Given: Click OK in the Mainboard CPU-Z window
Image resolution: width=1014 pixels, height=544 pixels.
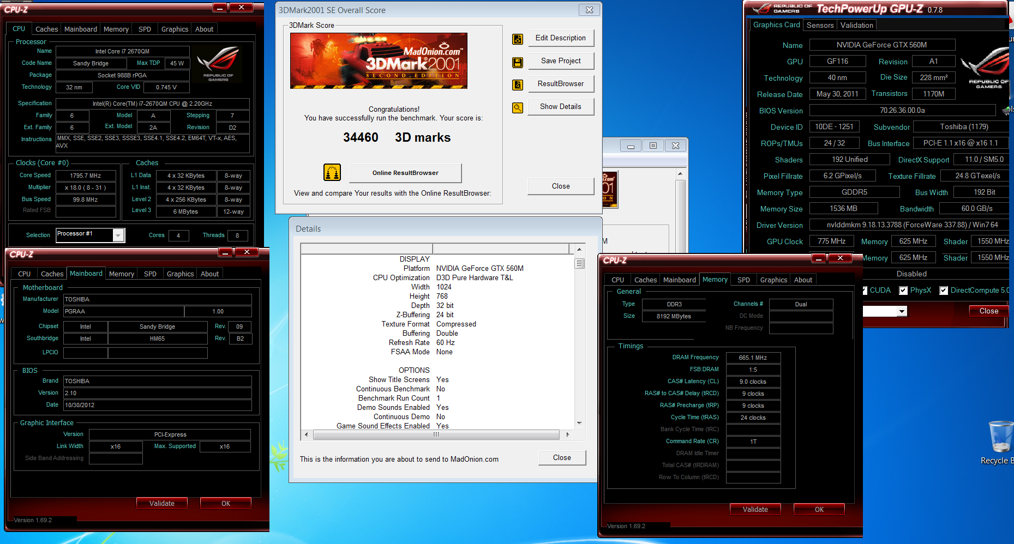Looking at the screenshot, I should coord(226,503).
